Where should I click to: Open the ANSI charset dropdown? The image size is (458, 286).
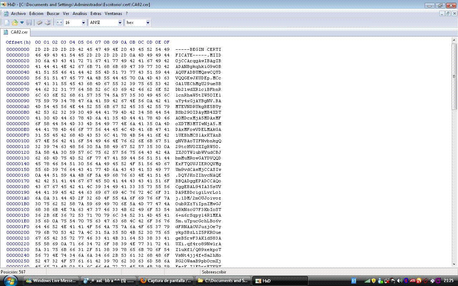point(120,23)
